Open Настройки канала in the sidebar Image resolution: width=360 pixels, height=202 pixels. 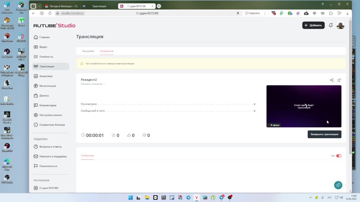click(x=50, y=115)
